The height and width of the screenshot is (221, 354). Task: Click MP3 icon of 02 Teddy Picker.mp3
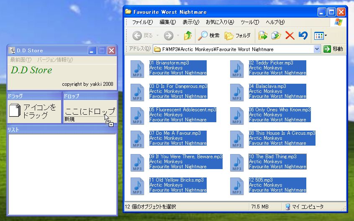click(x=237, y=69)
